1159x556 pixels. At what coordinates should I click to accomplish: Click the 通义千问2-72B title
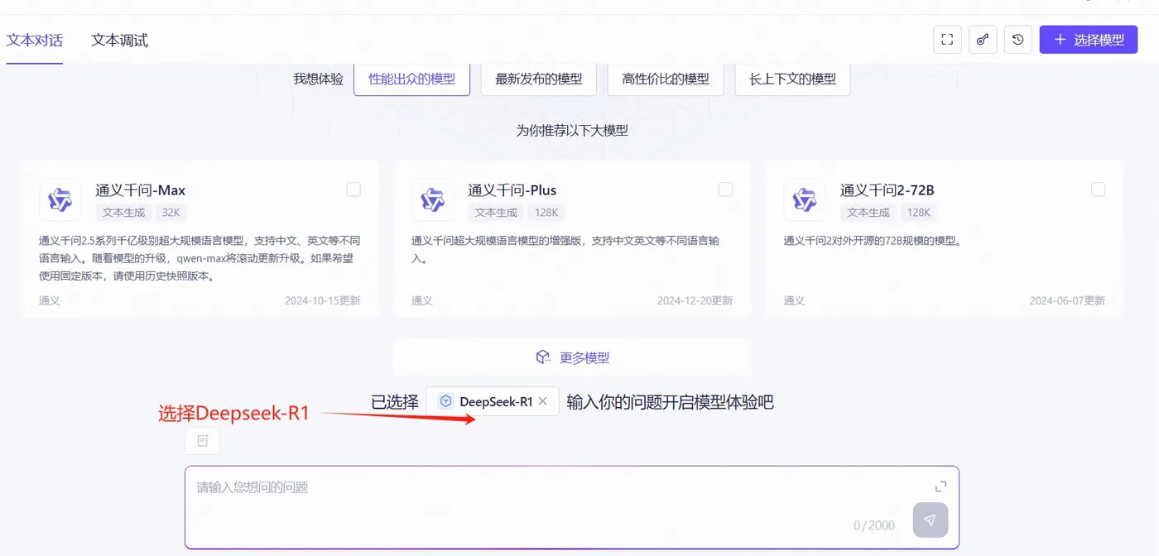887,190
